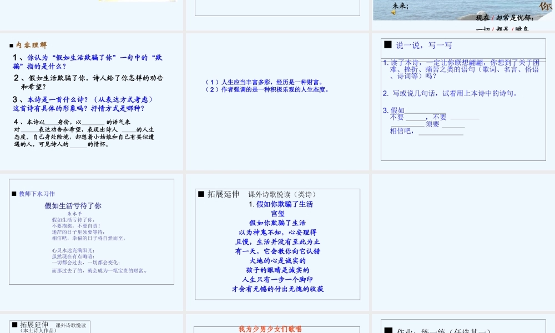Click item 1 '读了本诗，一定让你联想翩翩'
The image size is (555, 333).
click(461, 69)
